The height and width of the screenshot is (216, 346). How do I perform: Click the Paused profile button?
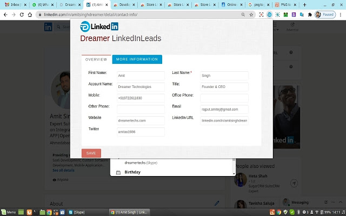click(x=325, y=15)
